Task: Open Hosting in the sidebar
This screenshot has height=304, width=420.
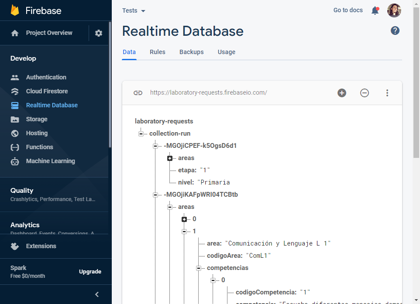Action: click(x=37, y=133)
